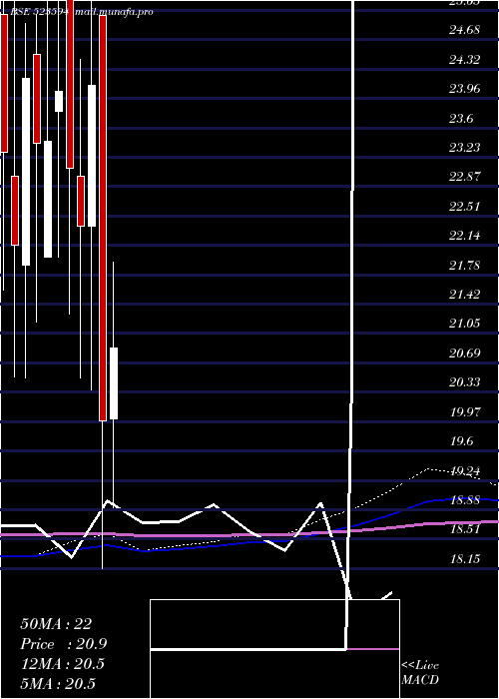Click the 50MA : 22 readout
The width and height of the screenshot is (499, 699).
(x=56, y=624)
